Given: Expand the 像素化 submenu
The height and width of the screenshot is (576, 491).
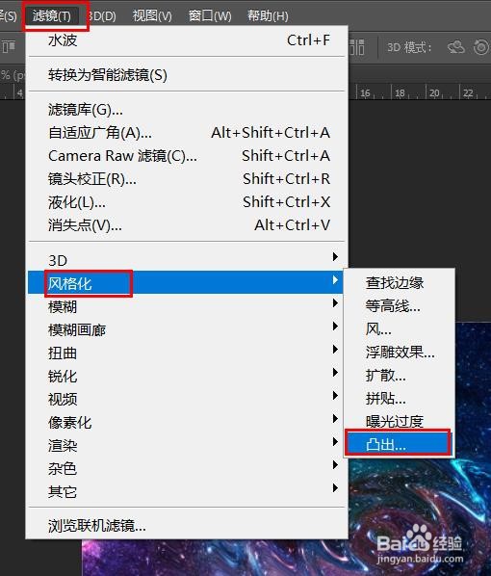Looking at the screenshot, I should tap(187, 422).
